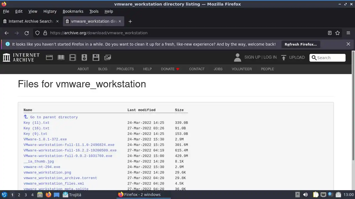Switch to workspace 3
The image size is (355, 199).
[x=26, y=195]
